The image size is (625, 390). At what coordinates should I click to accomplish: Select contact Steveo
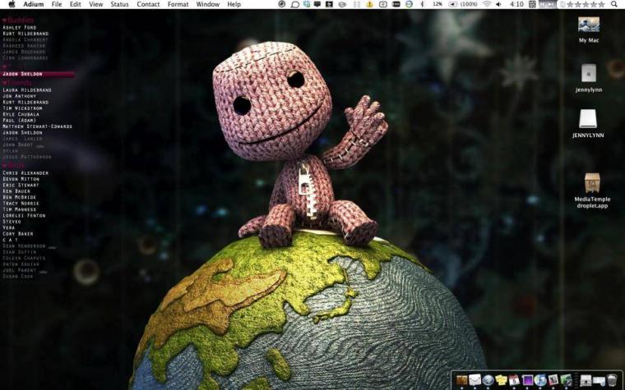[12, 222]
